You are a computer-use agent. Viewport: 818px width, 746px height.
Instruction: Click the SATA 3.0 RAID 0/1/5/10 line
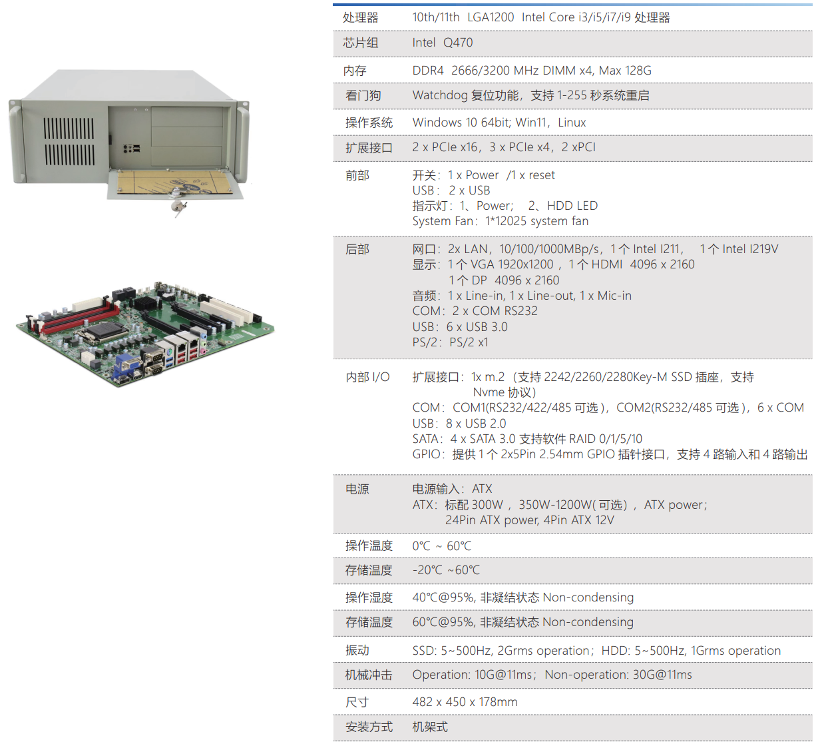click(527, 439)
